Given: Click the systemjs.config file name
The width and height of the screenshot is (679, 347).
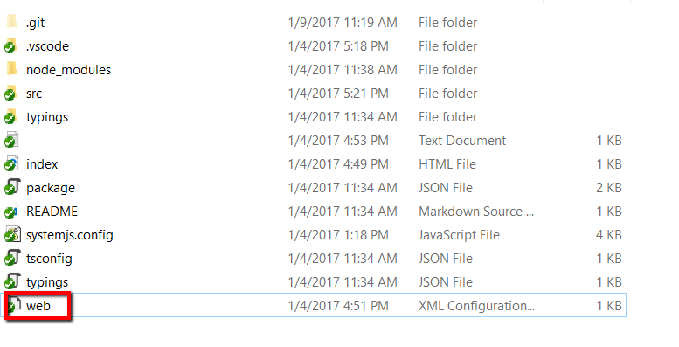Looking at the screenshot, I should pos(70,235).
